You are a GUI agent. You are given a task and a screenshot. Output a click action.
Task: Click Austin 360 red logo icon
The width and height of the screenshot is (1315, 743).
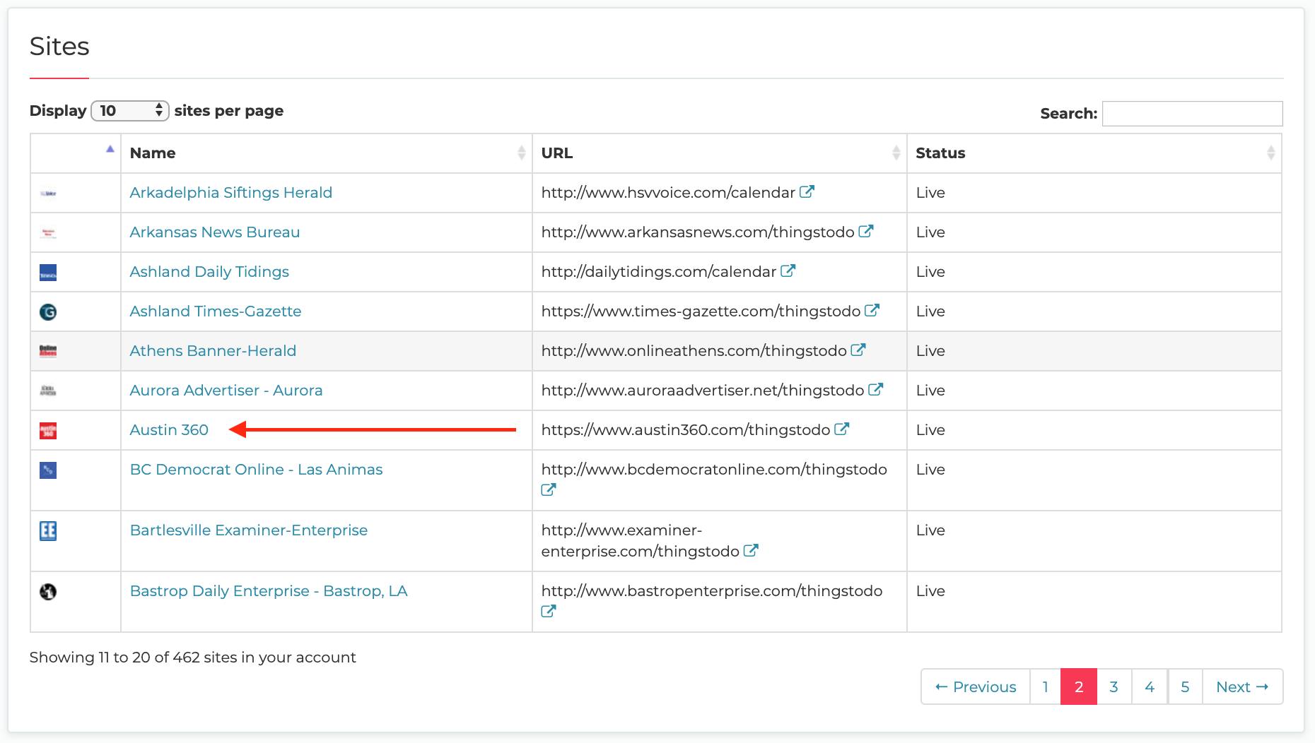[48, 430]
